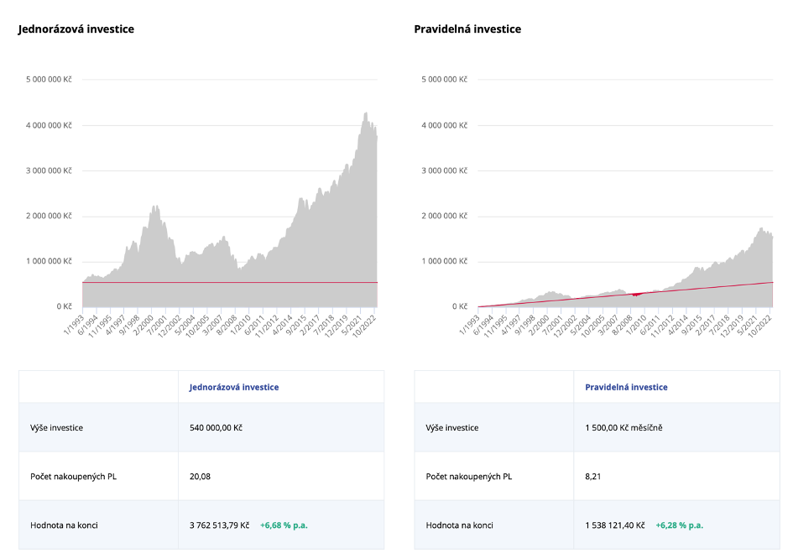Click the 2021 peak in the lump-sum chart
The image size is (793, 559).
pyautogui.click(x=365, y=115)
